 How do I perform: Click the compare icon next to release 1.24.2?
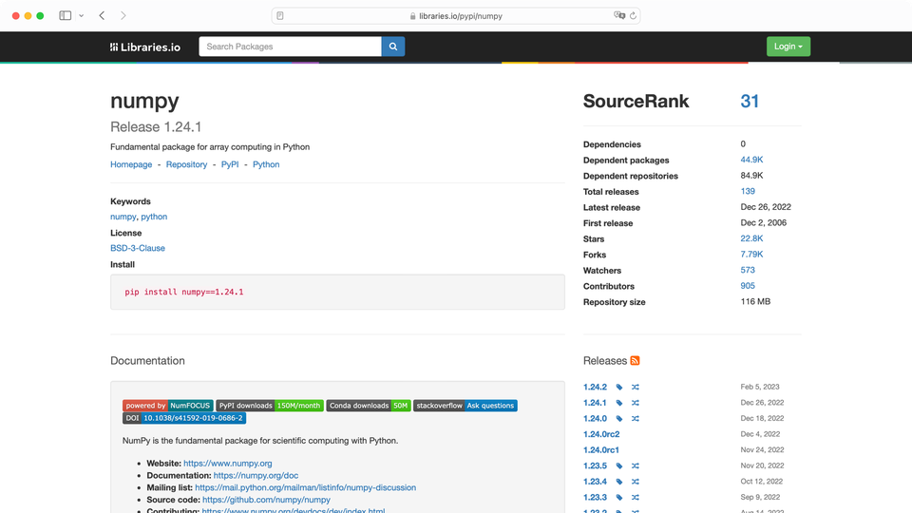click(636, 387)
